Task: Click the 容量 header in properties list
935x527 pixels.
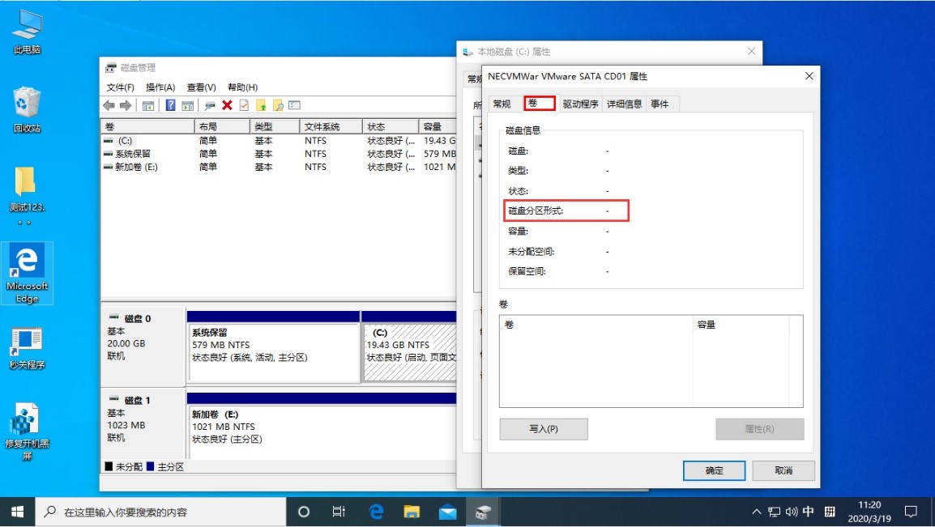Action: (741, 325)
